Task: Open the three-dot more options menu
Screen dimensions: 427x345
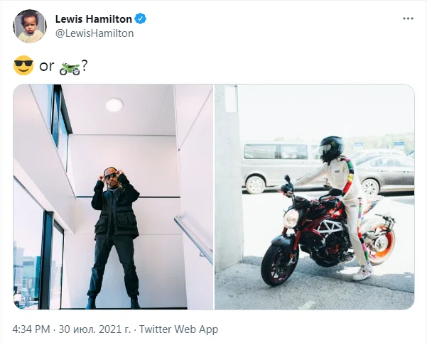Action: click(x=408, y=18)
